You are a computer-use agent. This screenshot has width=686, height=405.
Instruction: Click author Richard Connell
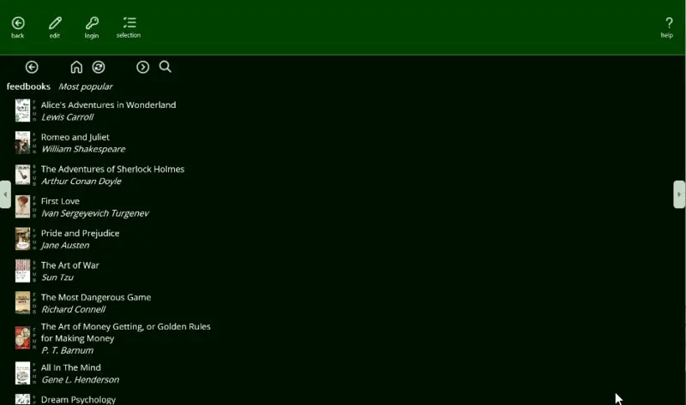[x=74, y=309]
